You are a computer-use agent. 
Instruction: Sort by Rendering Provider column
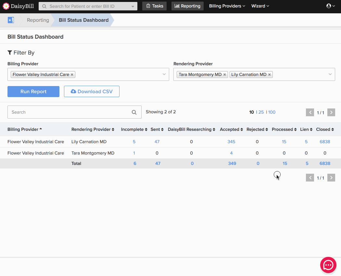pyautogui.click(x=93, y=130)
